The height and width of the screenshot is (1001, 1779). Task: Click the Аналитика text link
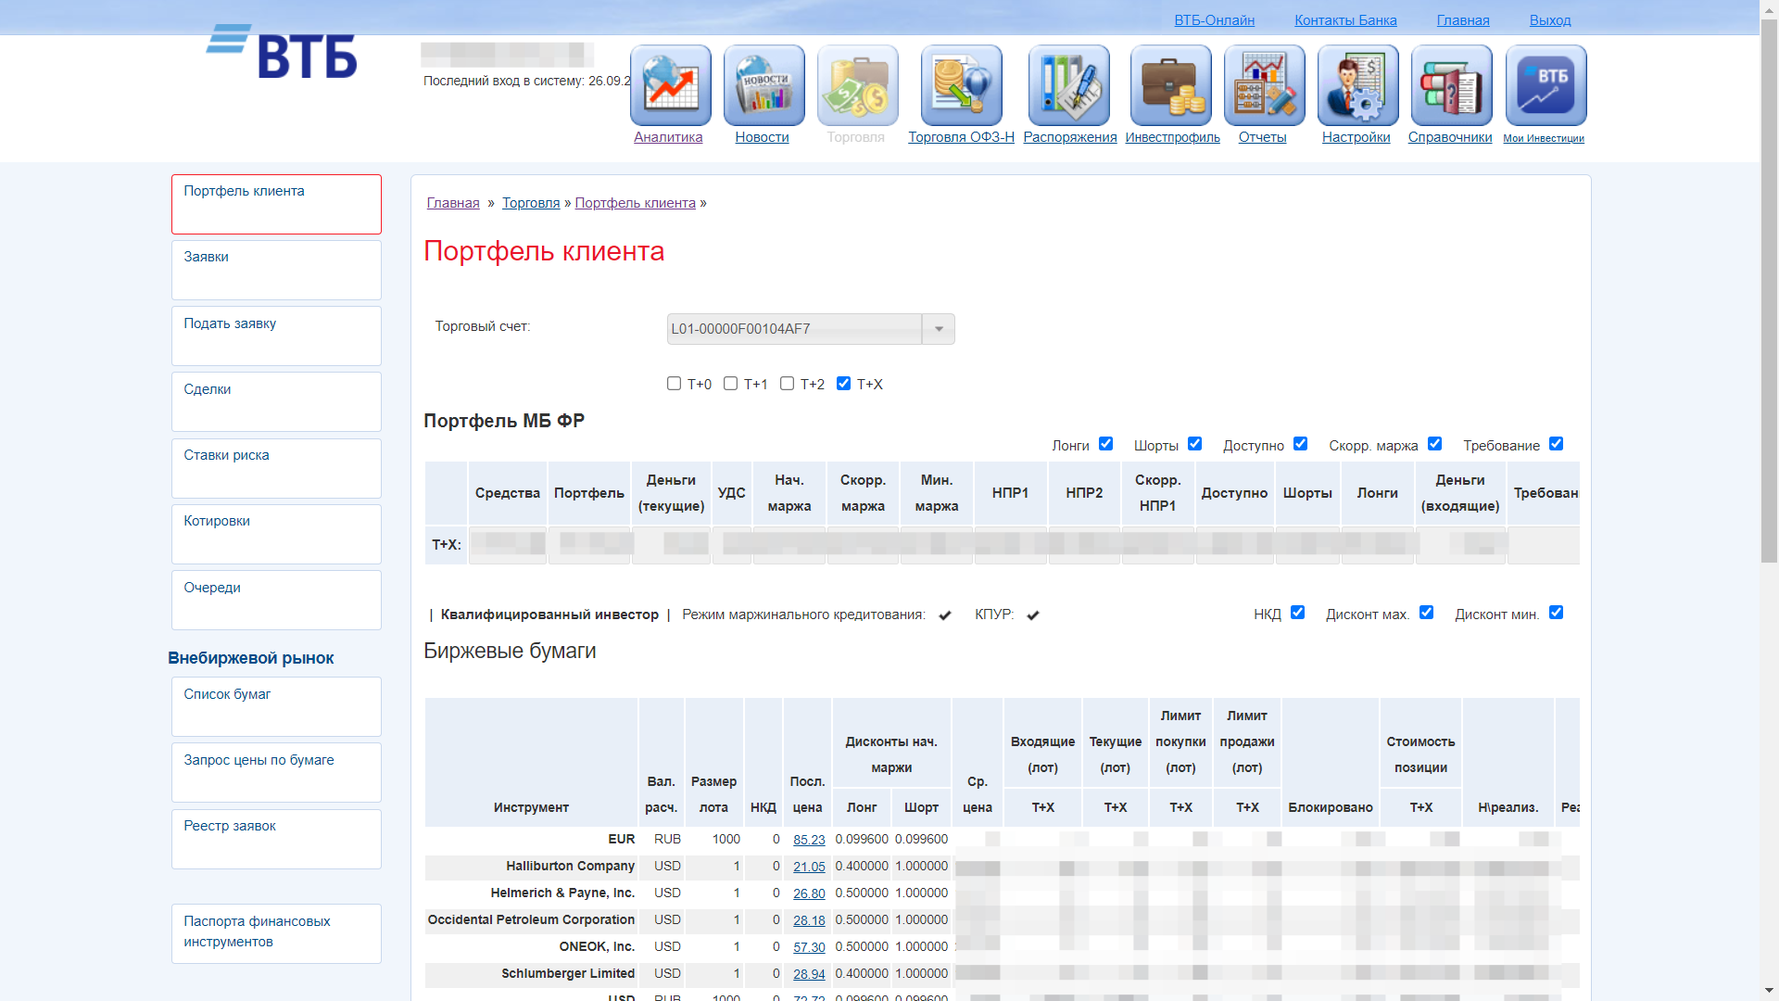pyautogui.click(x=668, y=137)
